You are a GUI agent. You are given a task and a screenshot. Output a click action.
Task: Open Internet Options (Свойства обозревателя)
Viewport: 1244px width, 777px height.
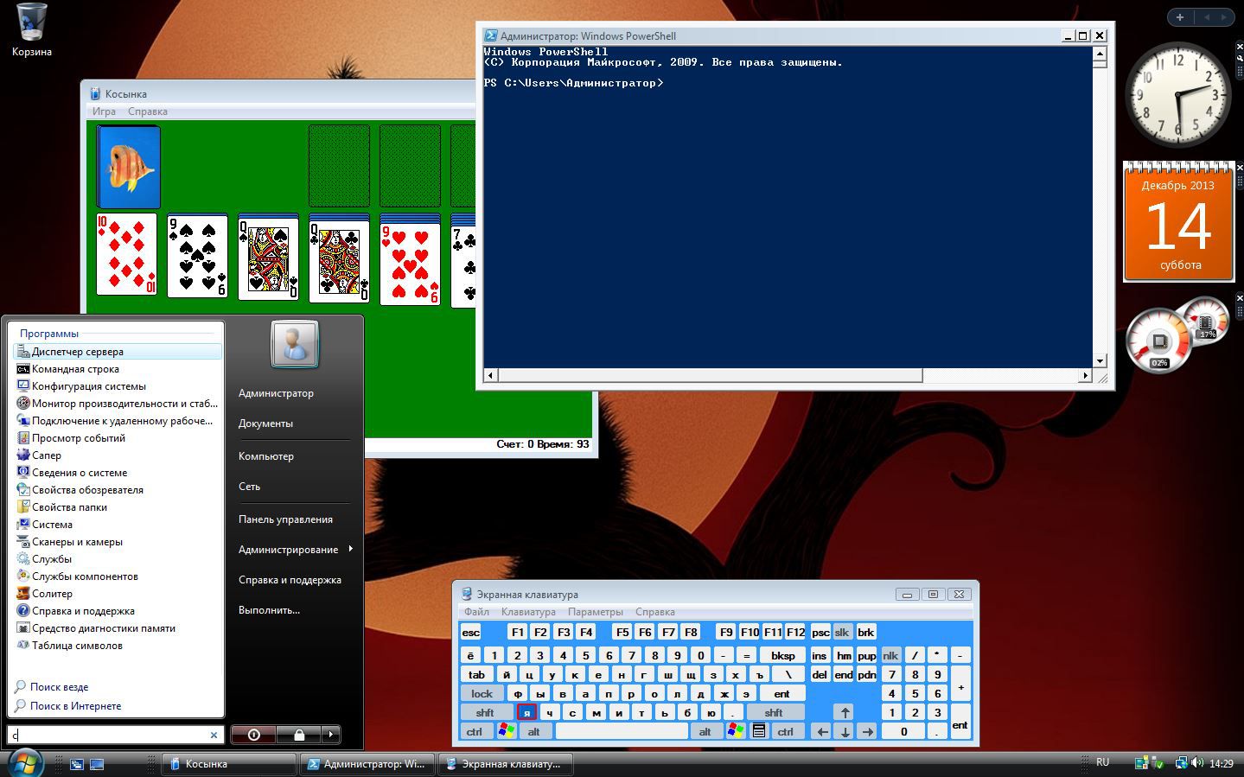pos(118,490)
